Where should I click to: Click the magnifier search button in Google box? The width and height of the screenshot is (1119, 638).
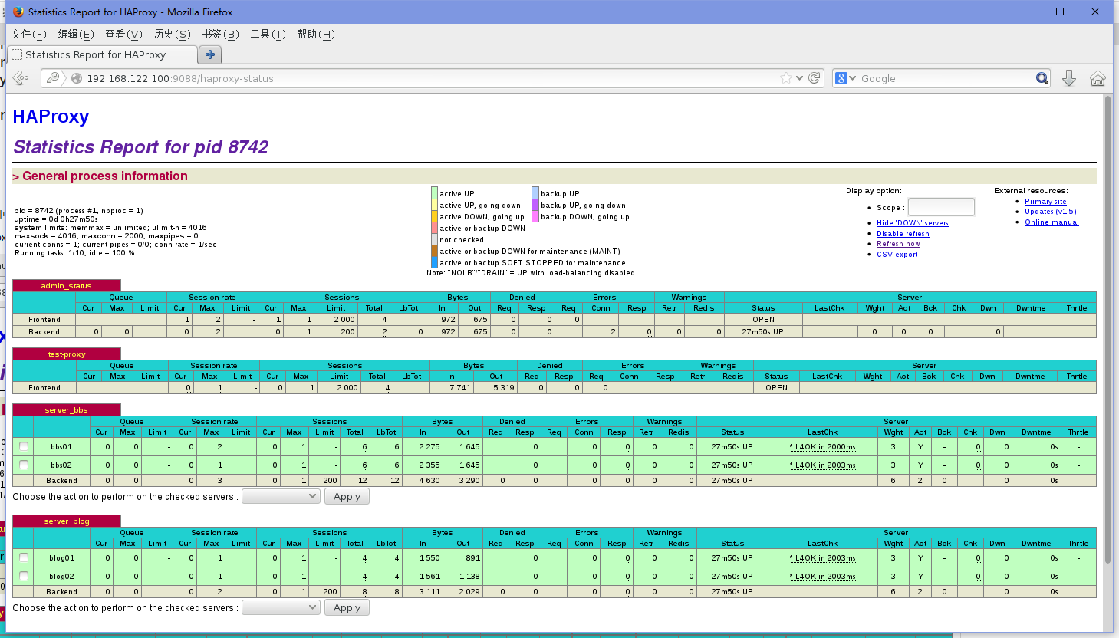coord(1042,78)
